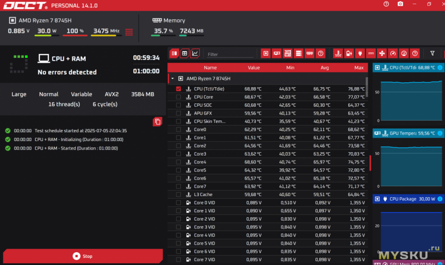Viewport: 445px width, 265px height.
Task: Show only usage load gauge sensors
Action: pyautogui.click(x=404, y=53)
